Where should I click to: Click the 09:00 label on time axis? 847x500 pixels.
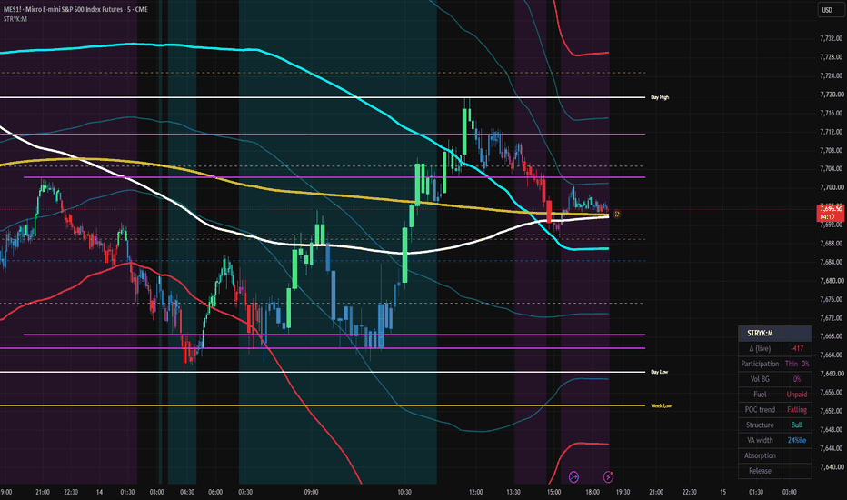tap(311, 492)
